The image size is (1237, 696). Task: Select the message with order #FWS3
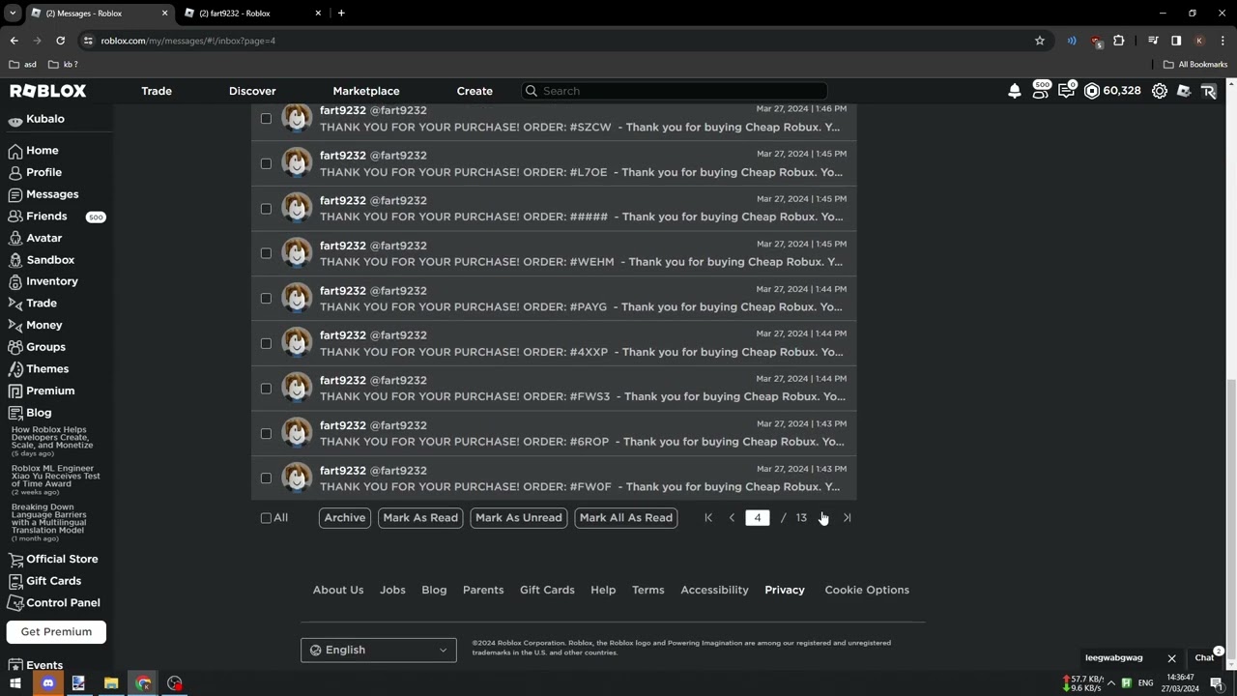(x=266, y=389)
